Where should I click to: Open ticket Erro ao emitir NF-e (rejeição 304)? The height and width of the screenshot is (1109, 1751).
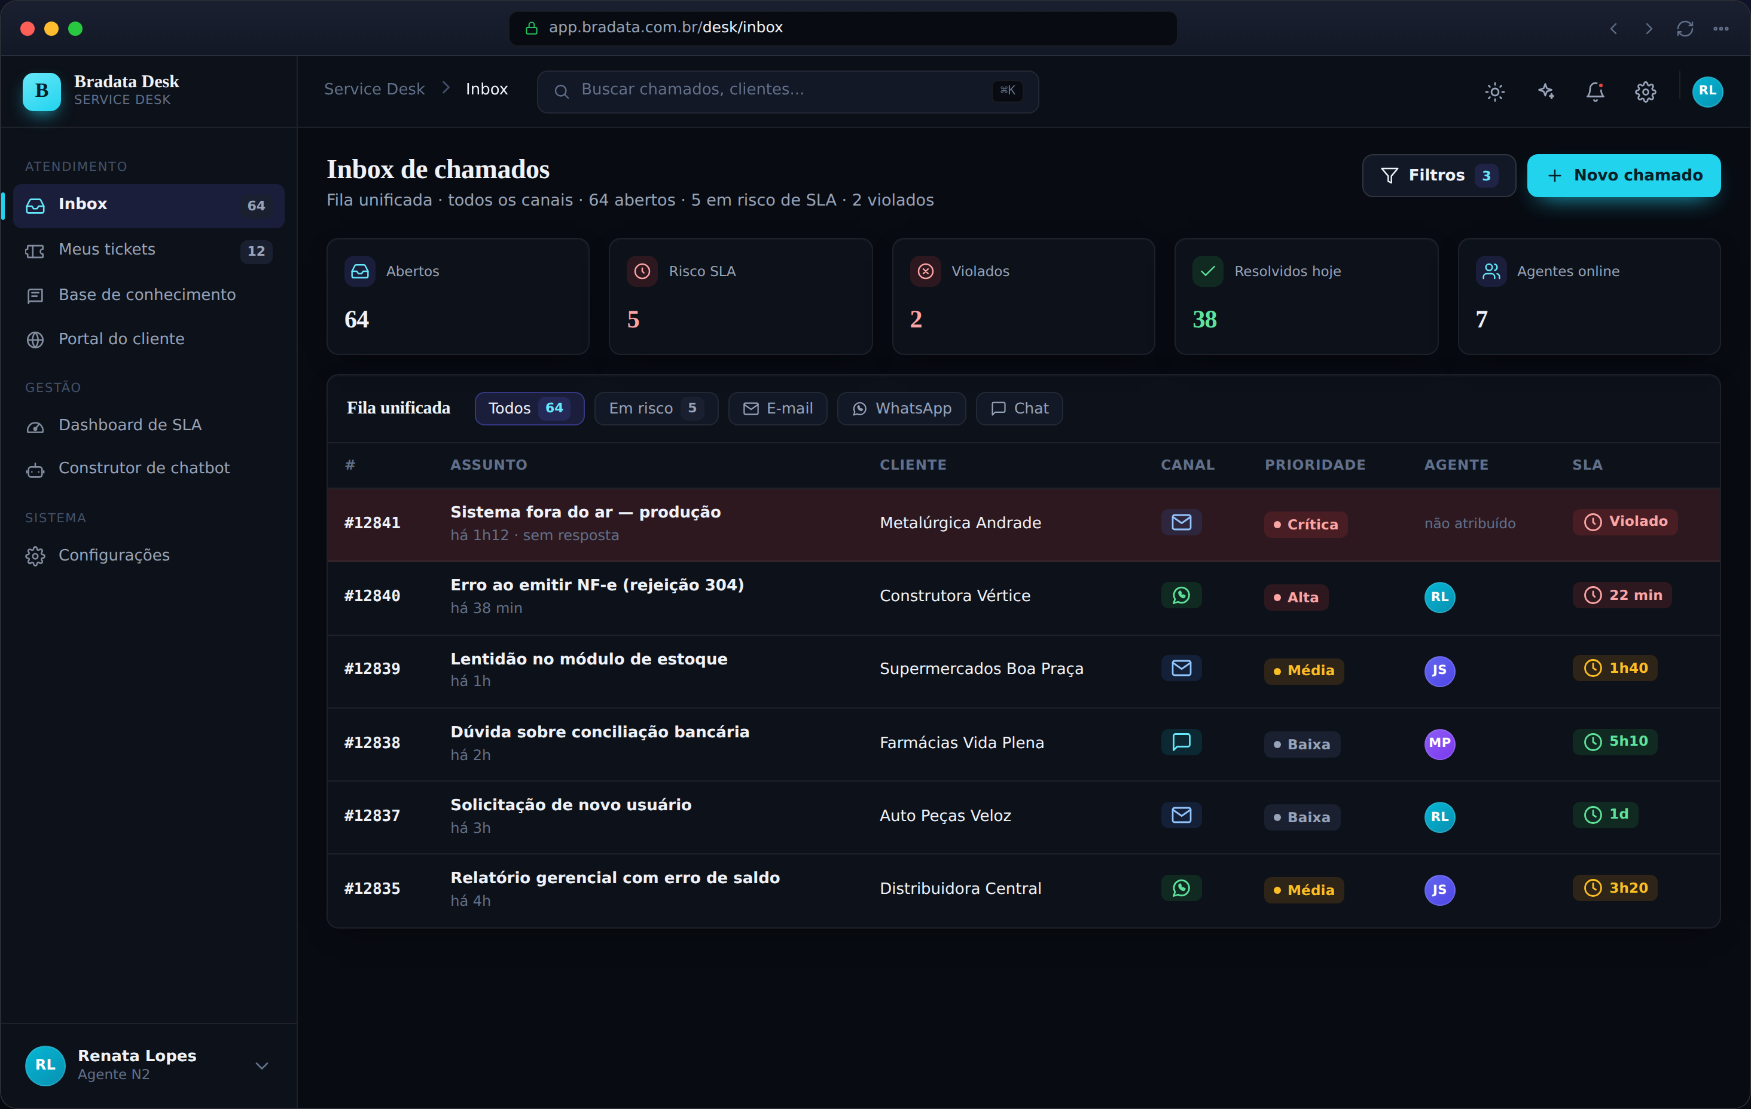click(x=597, y=585)
